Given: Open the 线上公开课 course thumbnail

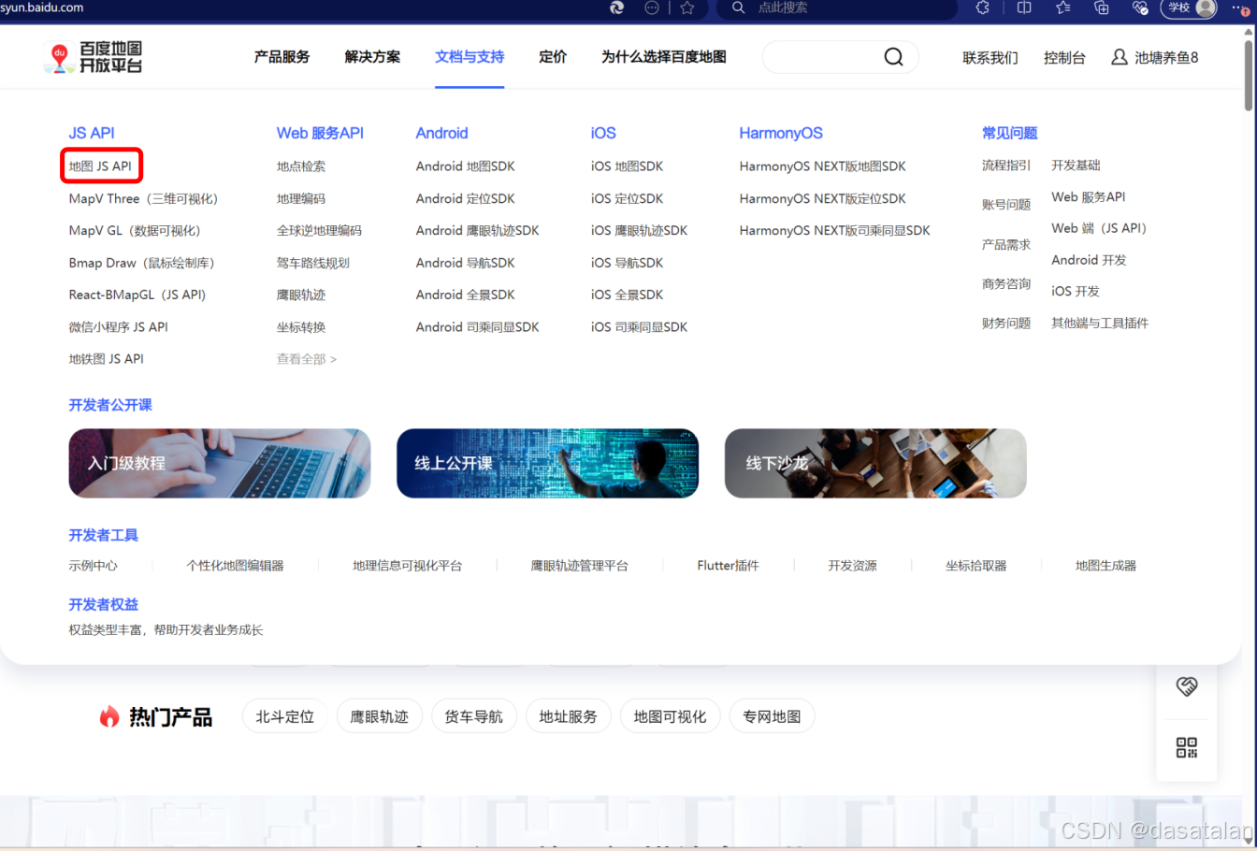Looking at the screenshot, I should point(547,463).
